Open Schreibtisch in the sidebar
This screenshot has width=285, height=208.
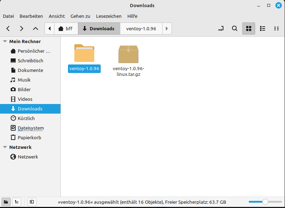[30, 61]
